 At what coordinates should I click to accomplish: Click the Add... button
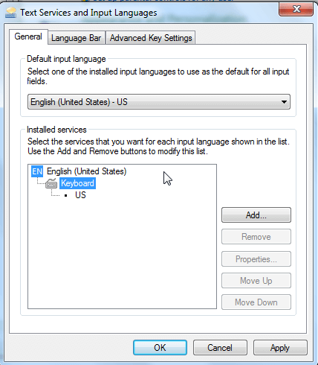point(256,215)
